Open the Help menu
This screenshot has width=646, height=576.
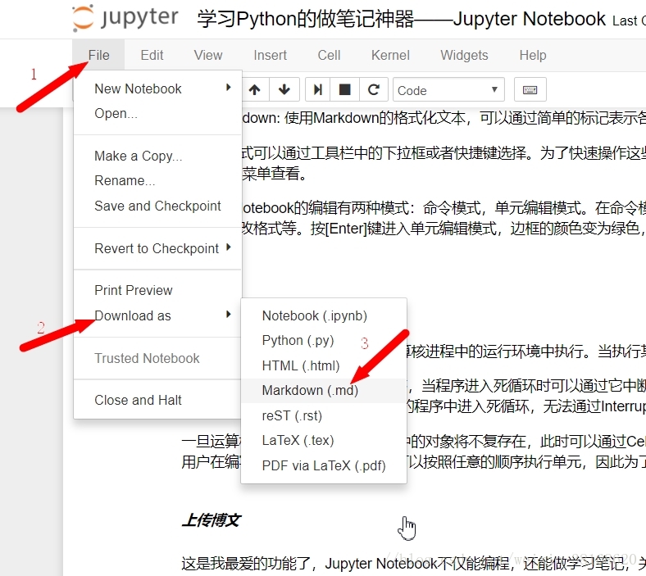tap(533, 55)
